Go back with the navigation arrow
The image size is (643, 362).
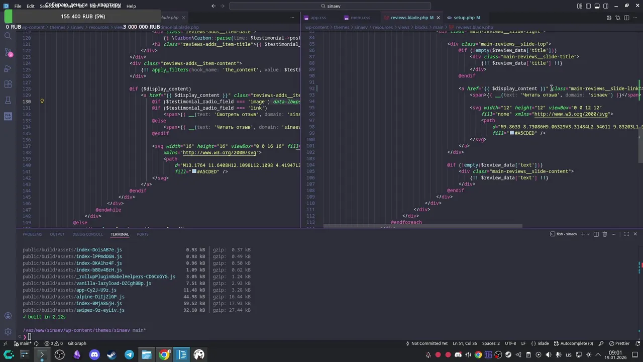point(213,6)
